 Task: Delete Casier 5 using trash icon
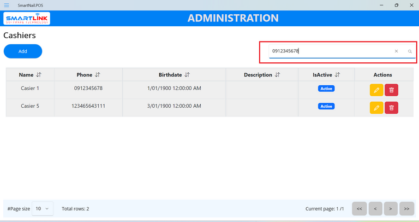click(391, 107)
